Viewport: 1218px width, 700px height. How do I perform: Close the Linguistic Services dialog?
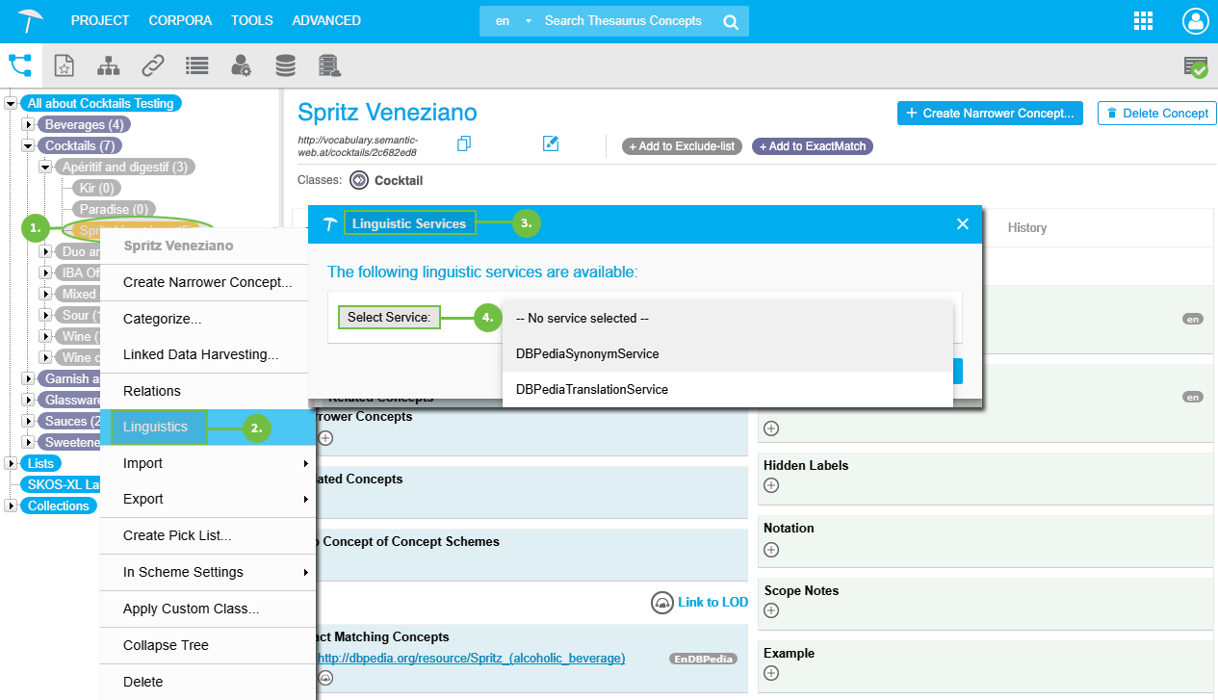click(962, 223)
